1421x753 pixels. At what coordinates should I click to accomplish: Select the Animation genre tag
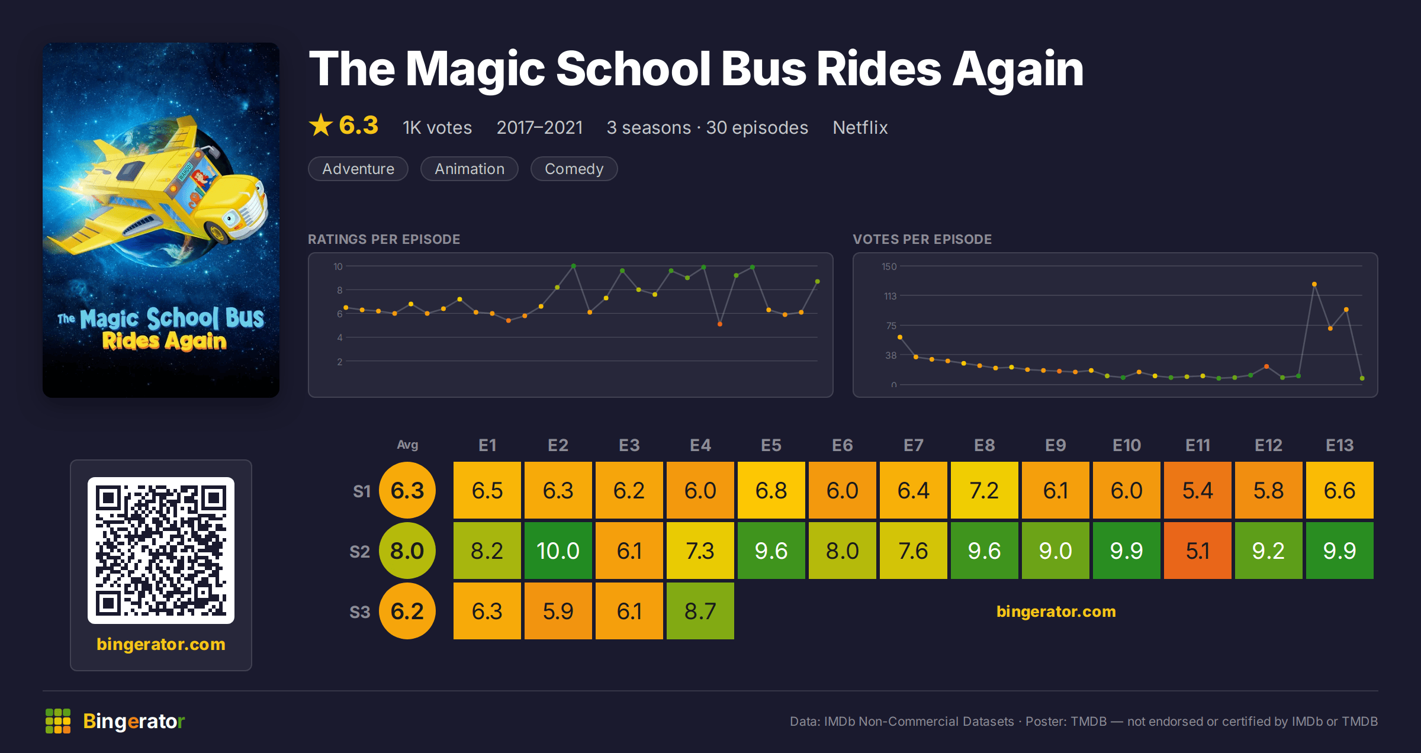tap(470, 169)
